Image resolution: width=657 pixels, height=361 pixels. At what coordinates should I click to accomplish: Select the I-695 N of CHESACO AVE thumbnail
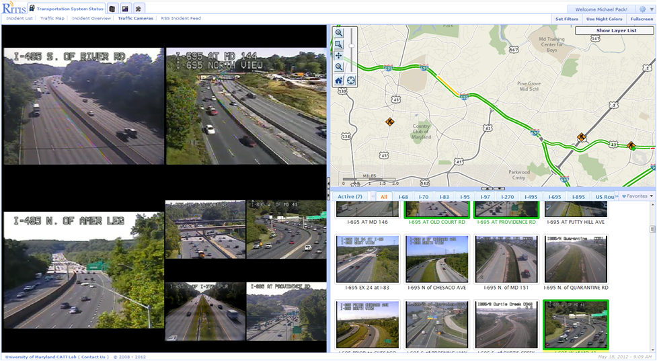coord(436,259)
